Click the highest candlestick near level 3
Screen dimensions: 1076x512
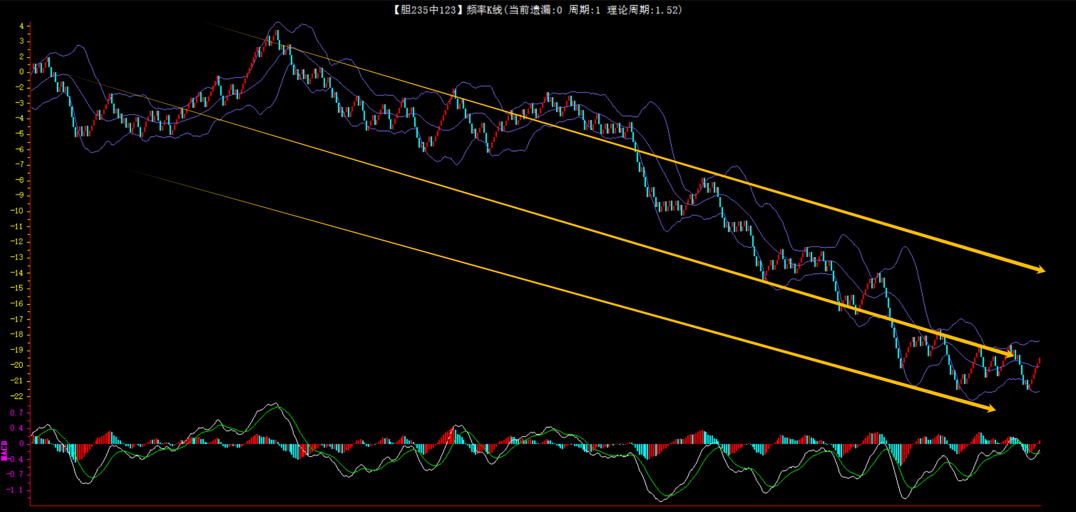277,35
